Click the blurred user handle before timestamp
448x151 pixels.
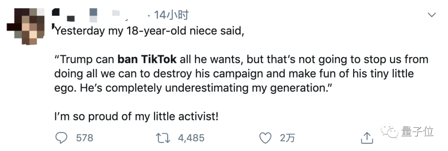click(x=120, y=15)
